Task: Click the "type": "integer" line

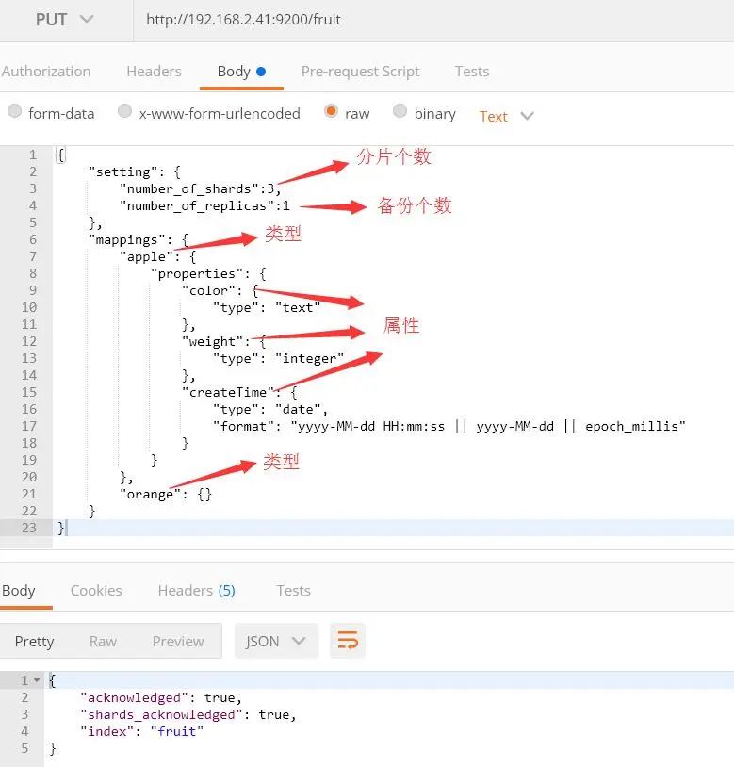Action: click(278, 359)
